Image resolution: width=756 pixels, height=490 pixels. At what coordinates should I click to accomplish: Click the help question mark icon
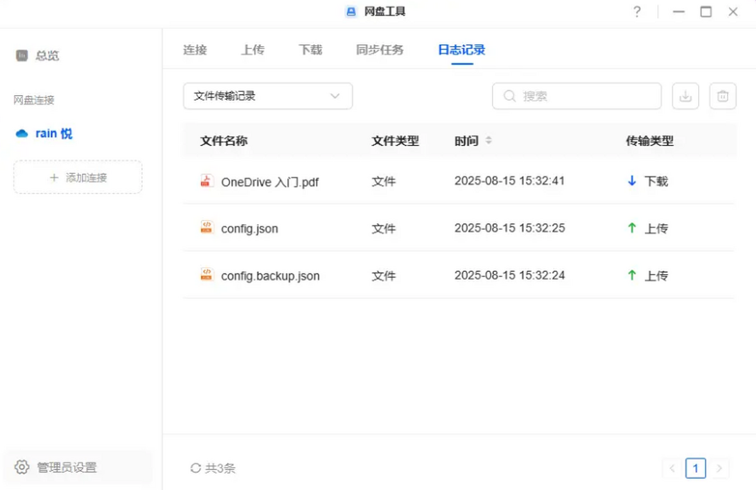pos(636,12)
